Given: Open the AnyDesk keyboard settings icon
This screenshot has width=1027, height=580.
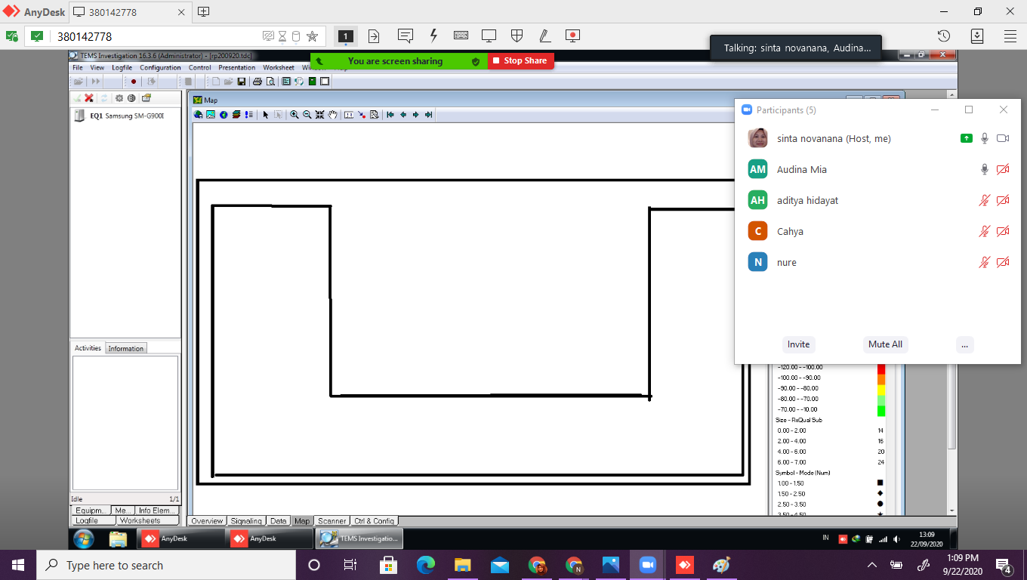Looking at the screenshot, I should [x=461, y=35].
